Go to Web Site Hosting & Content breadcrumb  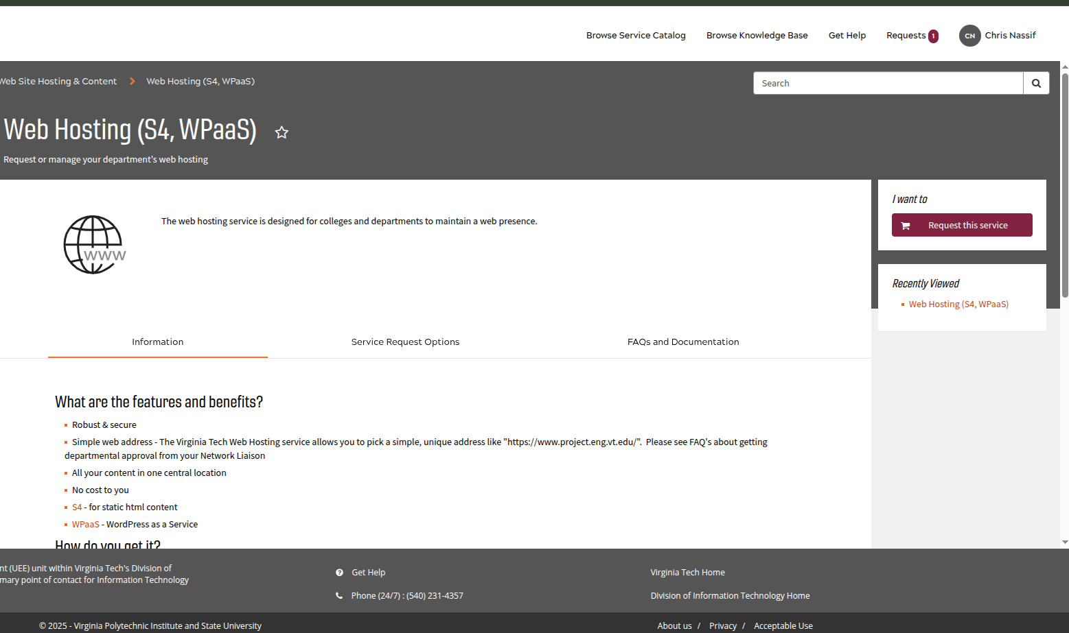58,82
